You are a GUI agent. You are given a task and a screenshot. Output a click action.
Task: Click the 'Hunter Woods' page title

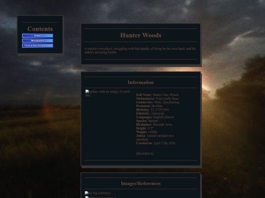pos(141,35)
